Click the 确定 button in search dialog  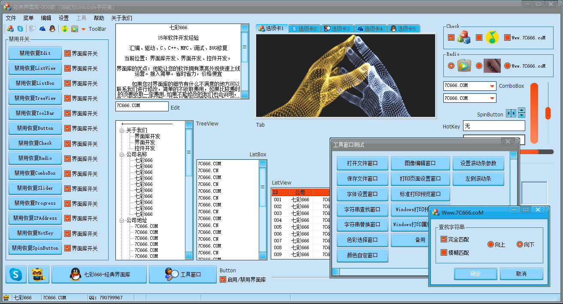coord(475,274)
